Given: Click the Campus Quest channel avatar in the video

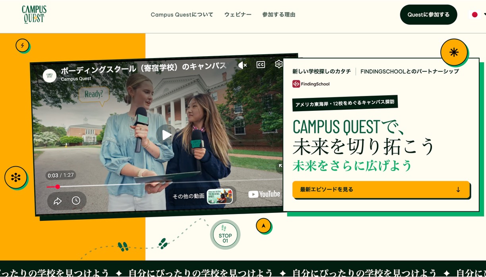Looking at the screenshot, I should pos(50,76).
